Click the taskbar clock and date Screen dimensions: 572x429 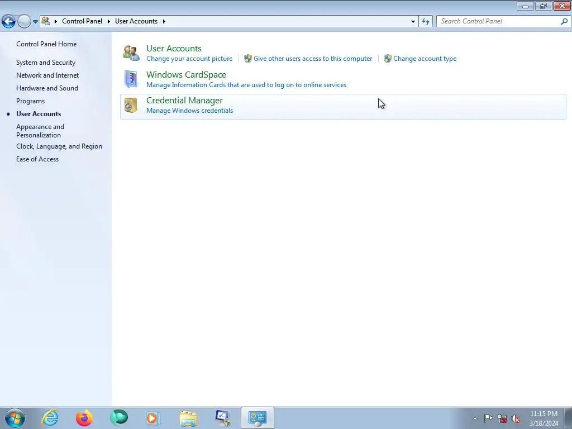(544, 418)
